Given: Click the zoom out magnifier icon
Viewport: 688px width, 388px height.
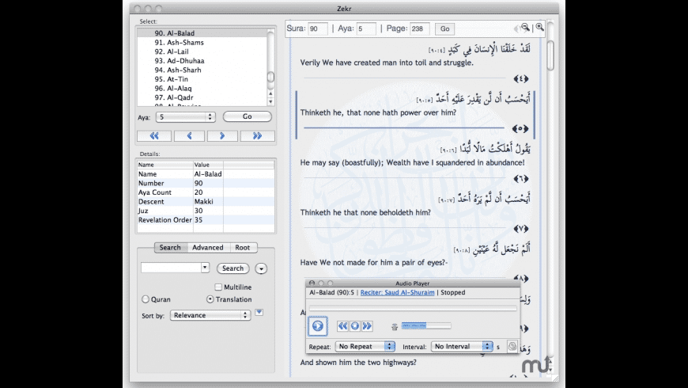Looking at the screenshot, I should [x=525, y=27].
